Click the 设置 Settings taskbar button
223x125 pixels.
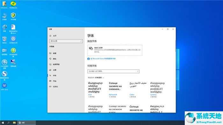(x=26, y=123)
